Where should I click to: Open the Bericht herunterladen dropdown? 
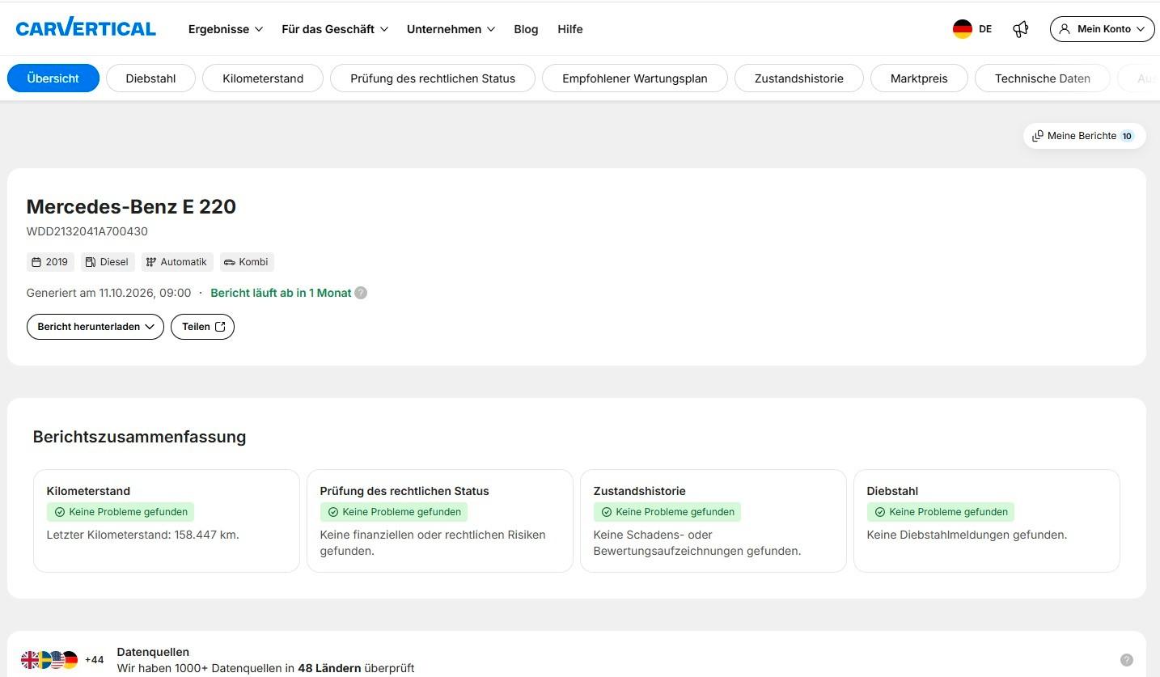pos(95,327)
